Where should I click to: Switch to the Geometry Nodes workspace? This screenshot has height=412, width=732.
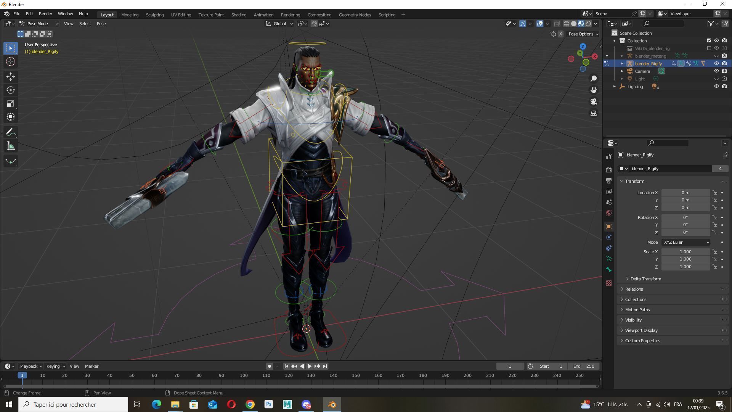tap(355, 15)
